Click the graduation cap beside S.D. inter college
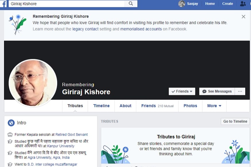This screenshot has width=251, height=167. 10,164
